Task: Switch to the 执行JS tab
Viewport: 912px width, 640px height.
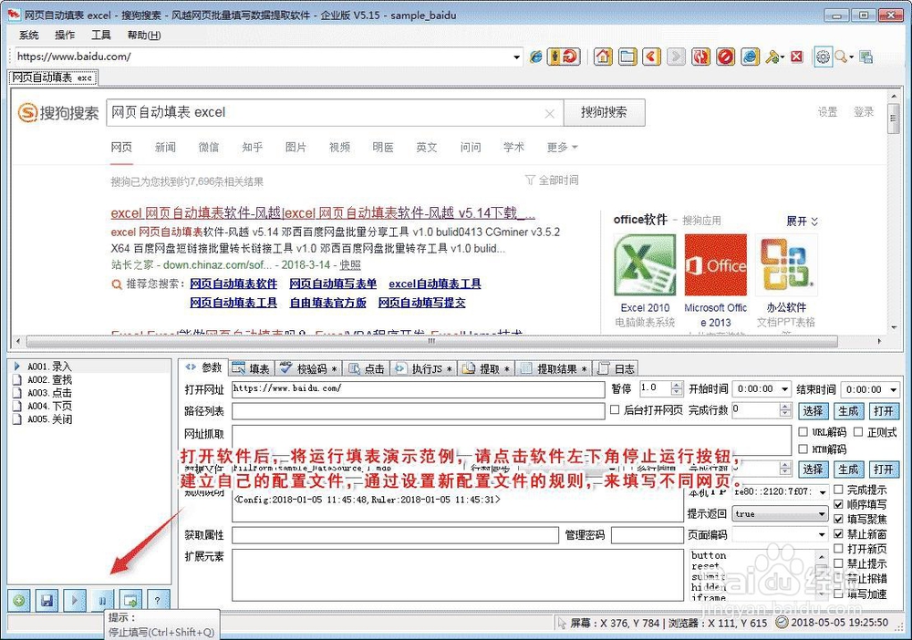Action: (x=425, y=368)
